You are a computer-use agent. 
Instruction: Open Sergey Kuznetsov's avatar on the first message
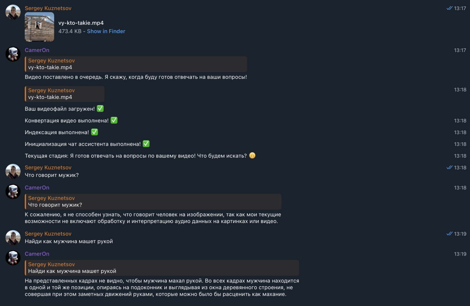coord(13,12)
